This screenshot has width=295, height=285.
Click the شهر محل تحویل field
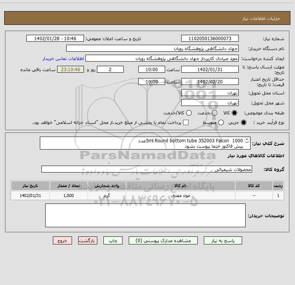(x=210, y=103)
